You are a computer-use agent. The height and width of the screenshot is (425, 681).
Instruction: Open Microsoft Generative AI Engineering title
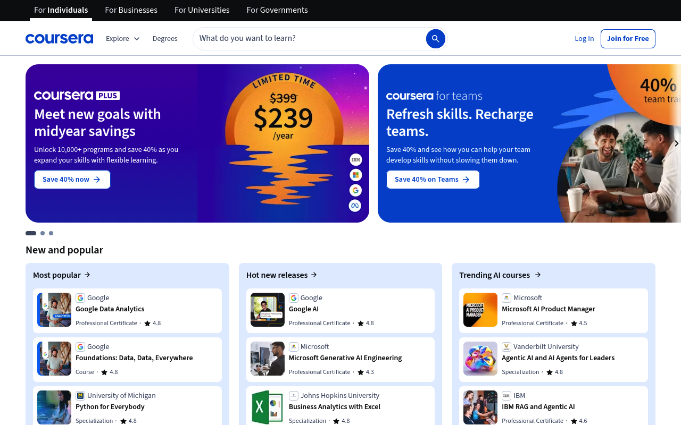pyautogui.click(x=345, y=358)
